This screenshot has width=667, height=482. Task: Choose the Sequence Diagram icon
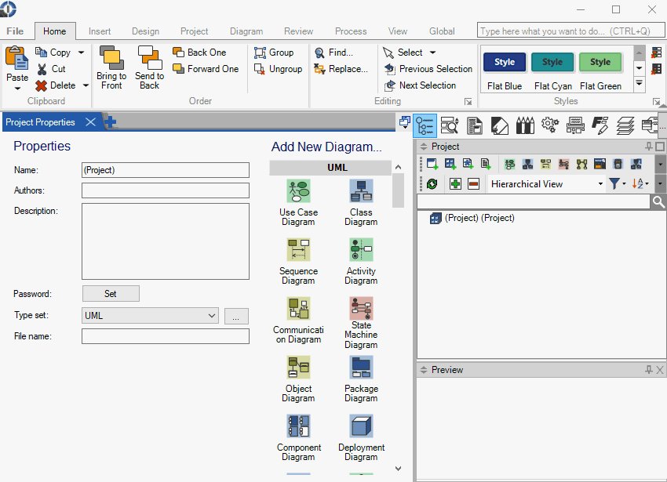tap(298, 250)
